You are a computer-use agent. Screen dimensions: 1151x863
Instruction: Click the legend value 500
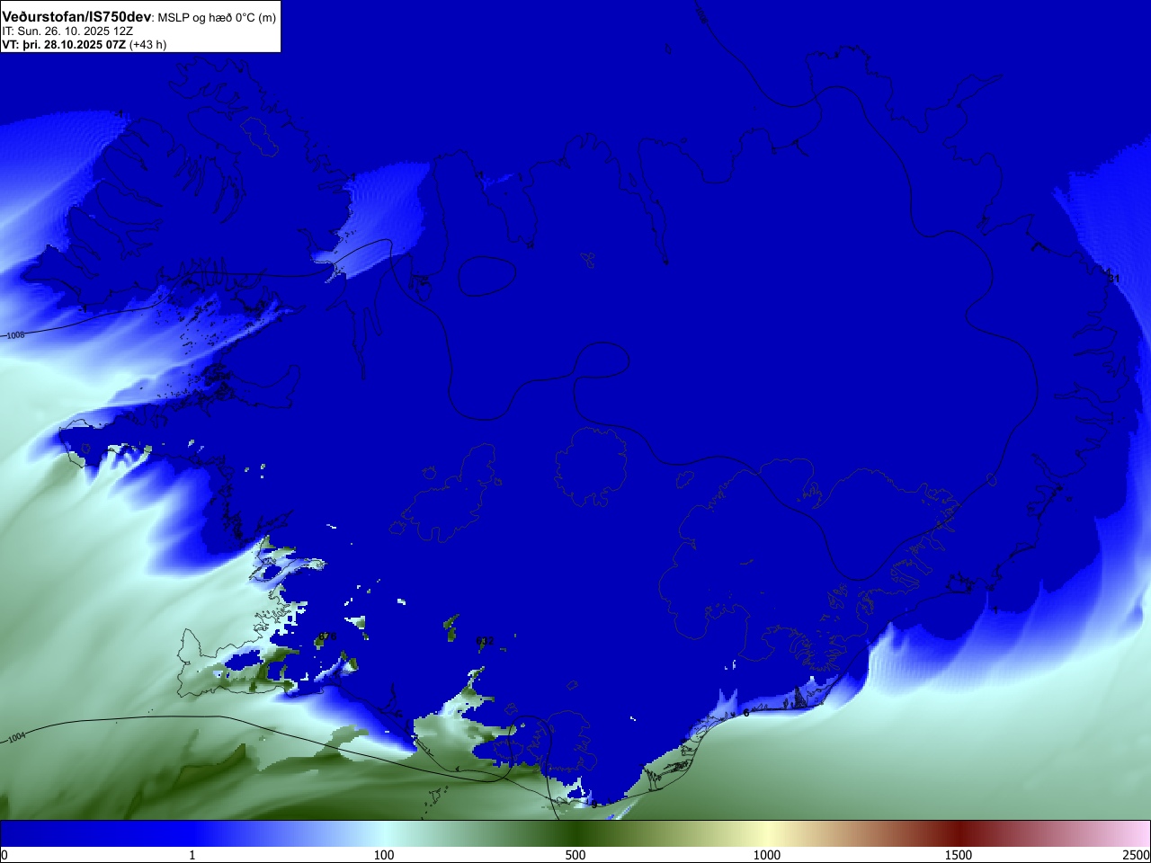click(x=575, y=855)
